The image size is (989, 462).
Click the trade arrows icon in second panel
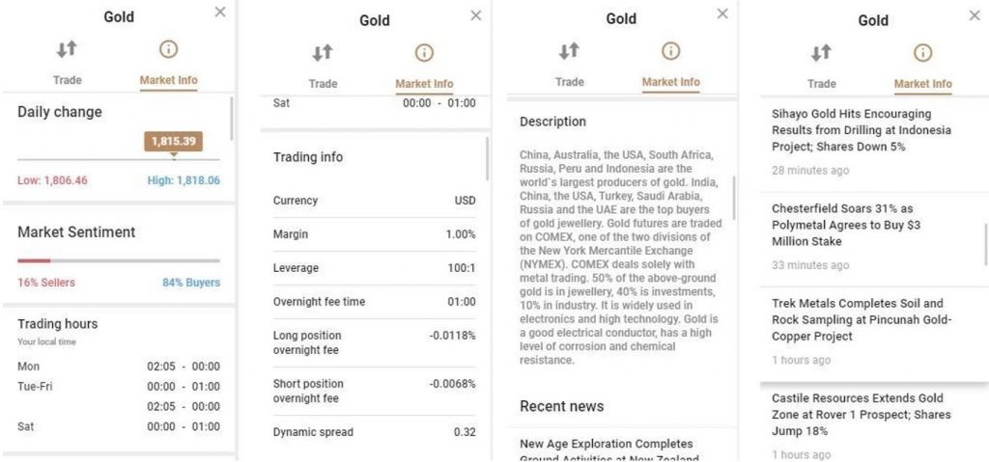[323, 53]
